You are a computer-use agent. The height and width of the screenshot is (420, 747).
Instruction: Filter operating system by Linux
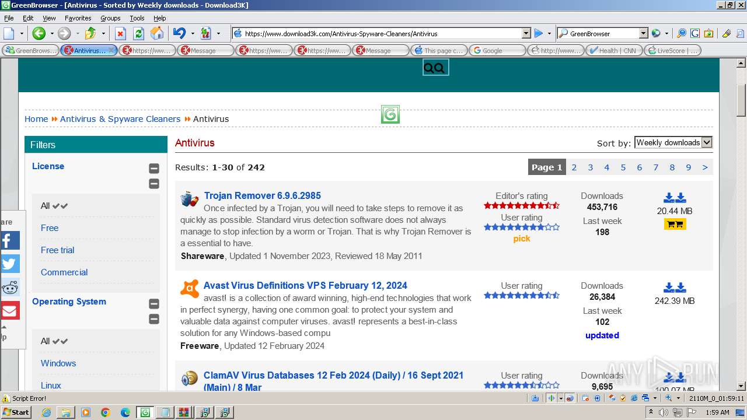[x=51, y=386]
